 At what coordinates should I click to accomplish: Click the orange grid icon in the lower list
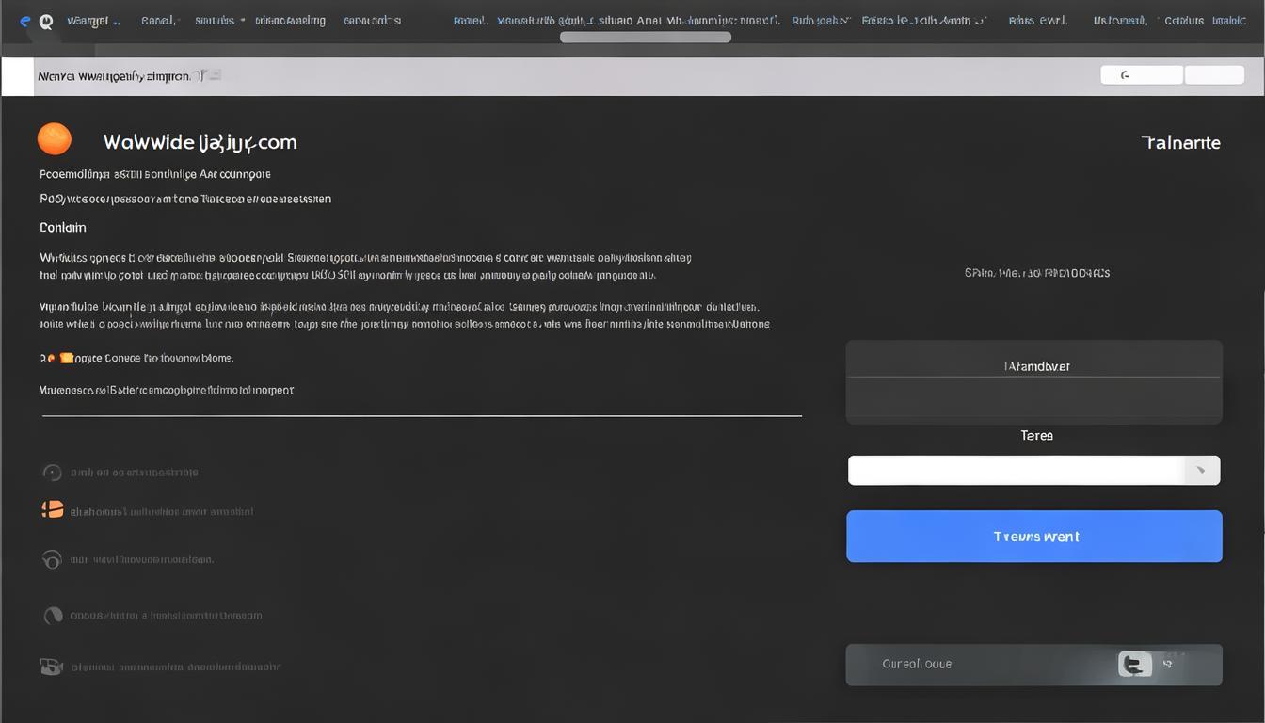point(53,510)
